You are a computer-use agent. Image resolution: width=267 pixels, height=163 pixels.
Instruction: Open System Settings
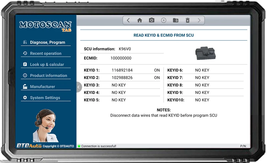point(45,98)
